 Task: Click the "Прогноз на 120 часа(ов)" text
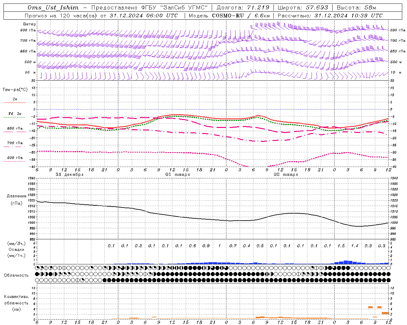point(61,16)
